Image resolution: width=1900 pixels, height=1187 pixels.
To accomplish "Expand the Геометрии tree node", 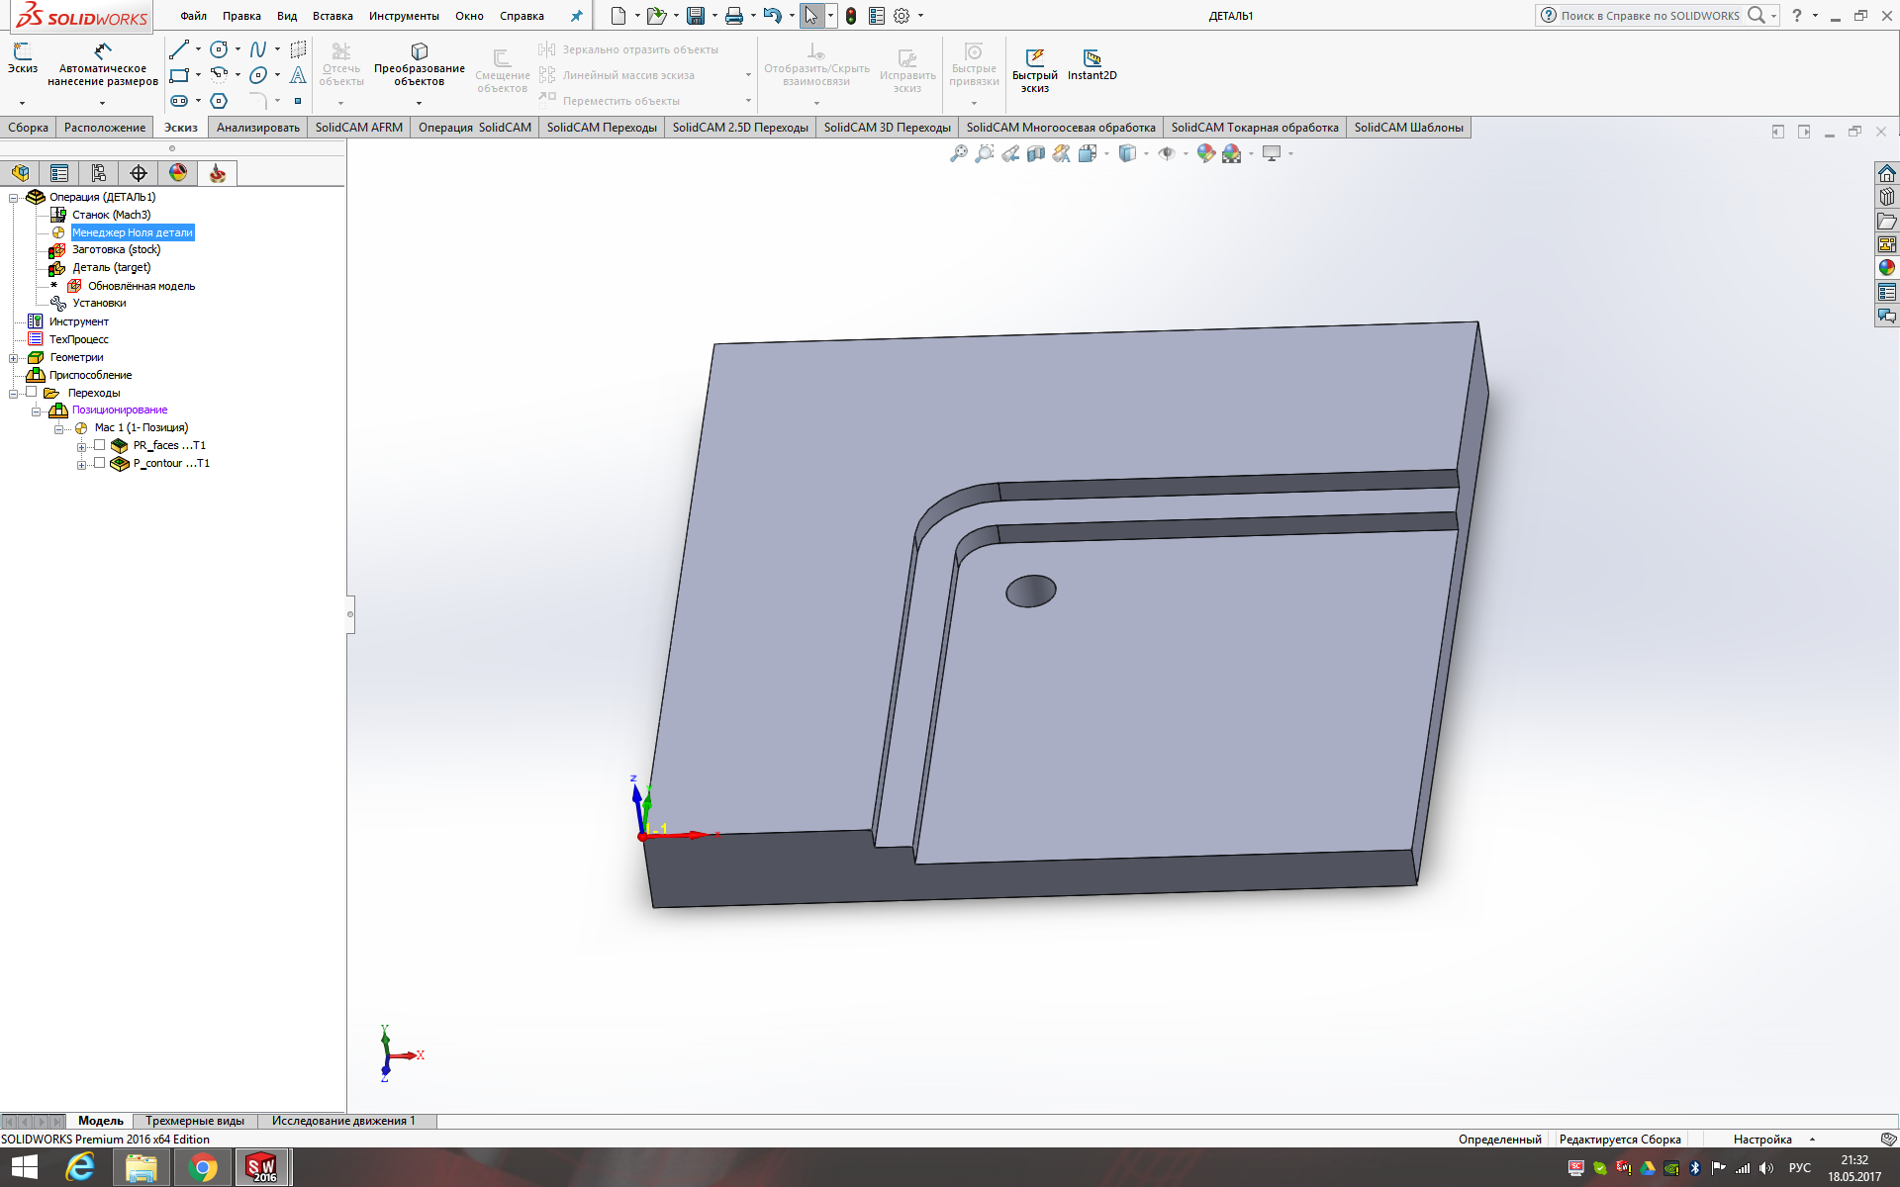I will click(x=14, y=358).
